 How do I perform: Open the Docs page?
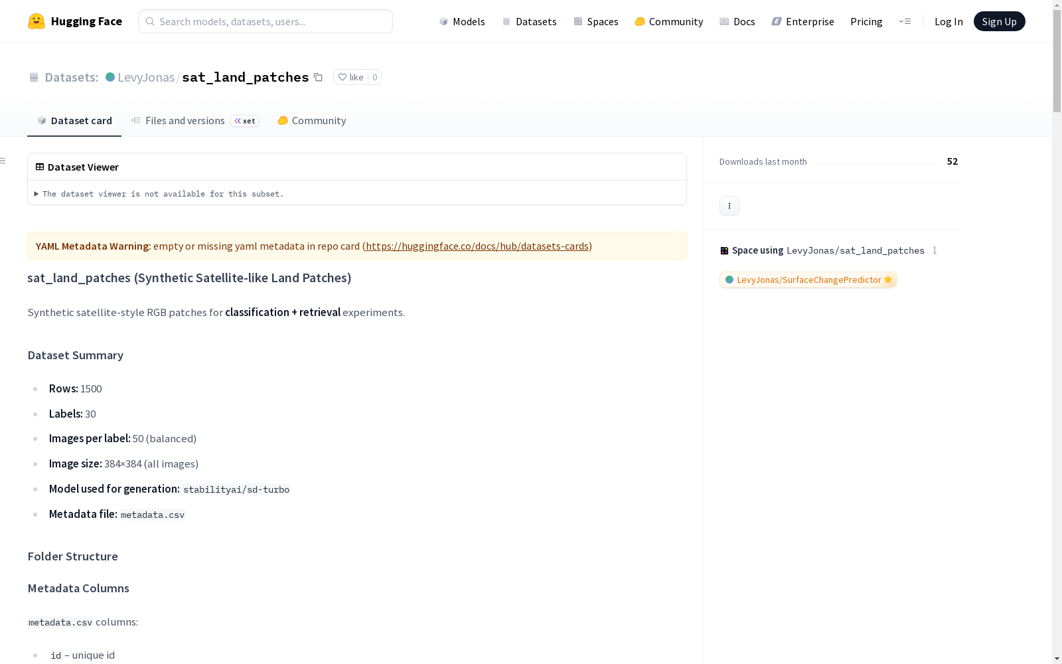(x=737, y=21)
